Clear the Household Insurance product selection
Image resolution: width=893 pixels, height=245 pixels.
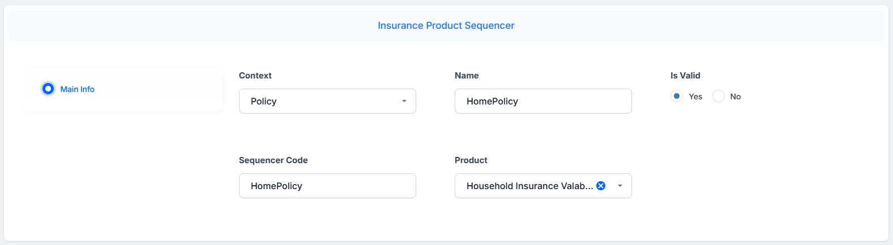click(x=601, y=186)
